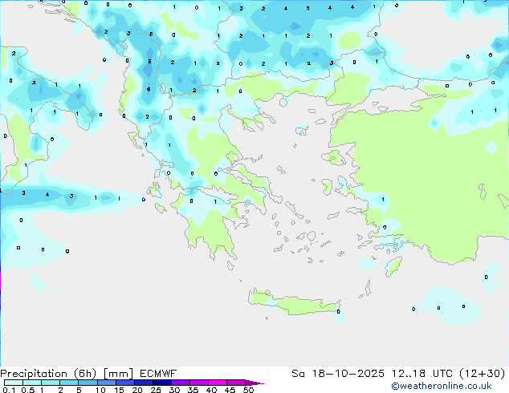
Task: Select the 2–5 mm legend color swatch
Action: tap(69, 383)
